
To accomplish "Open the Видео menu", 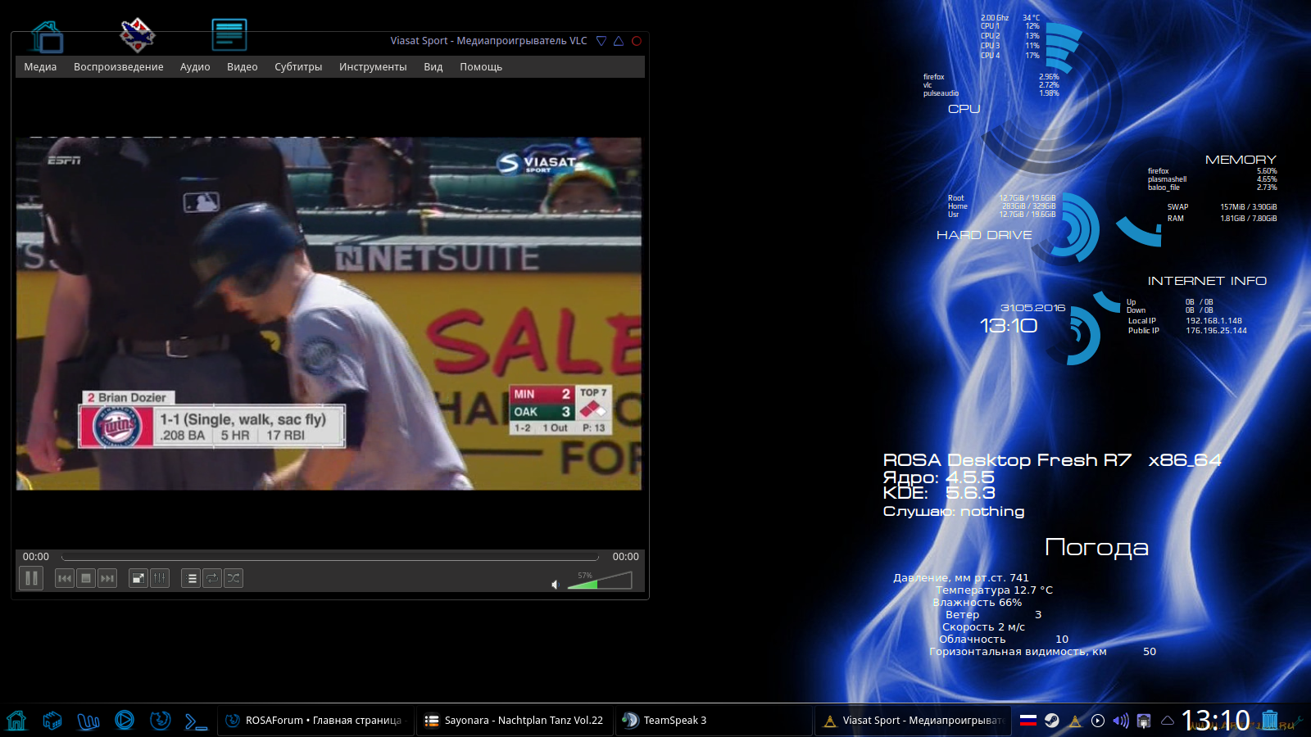I will click(x=243, y=67).
